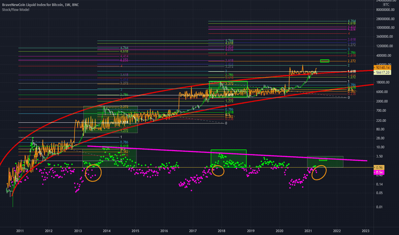Click the 2023 label on the time axis
This screenshot has height=235, width=399.
click(366, 231)
